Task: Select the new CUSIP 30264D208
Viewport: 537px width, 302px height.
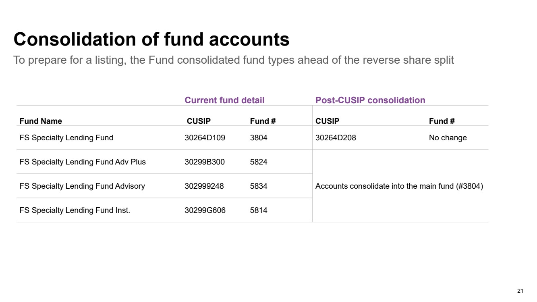Action: pyautogui.click(x=336, y=138)
